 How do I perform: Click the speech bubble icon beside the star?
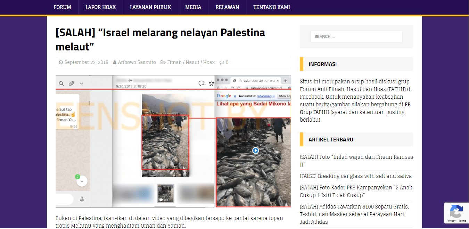201,83
